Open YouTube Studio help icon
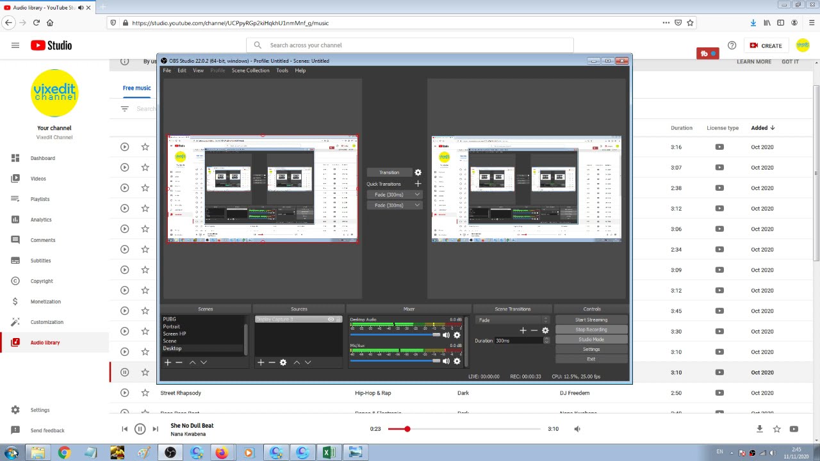The width and height of the screenshot is (820, 461). click(732, 45)
